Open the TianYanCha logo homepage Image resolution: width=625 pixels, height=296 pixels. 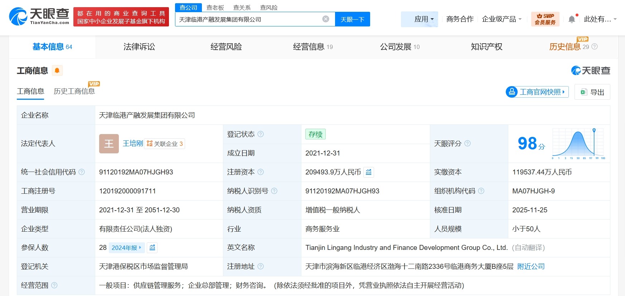point(39,17)
